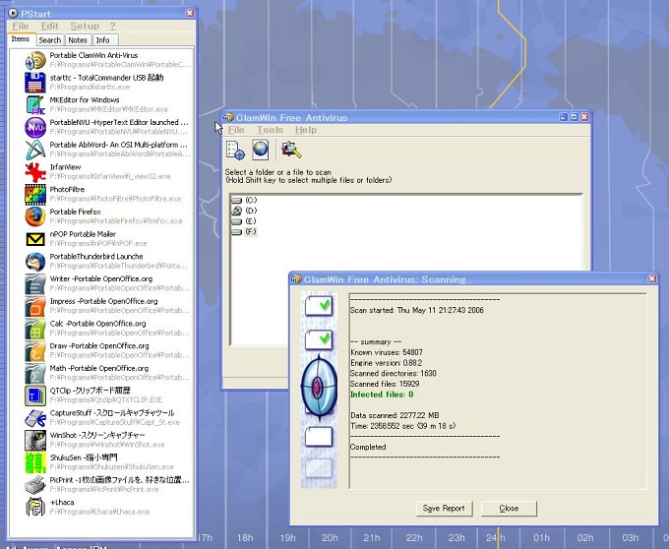Viewport: 669px width, 549px height.
Task: Click the Save Report button
Action: coord(444,508)
